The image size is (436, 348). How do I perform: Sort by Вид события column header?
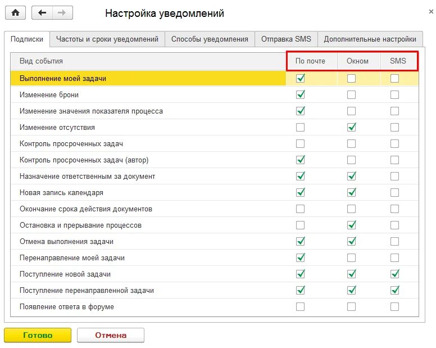(148, 61)
